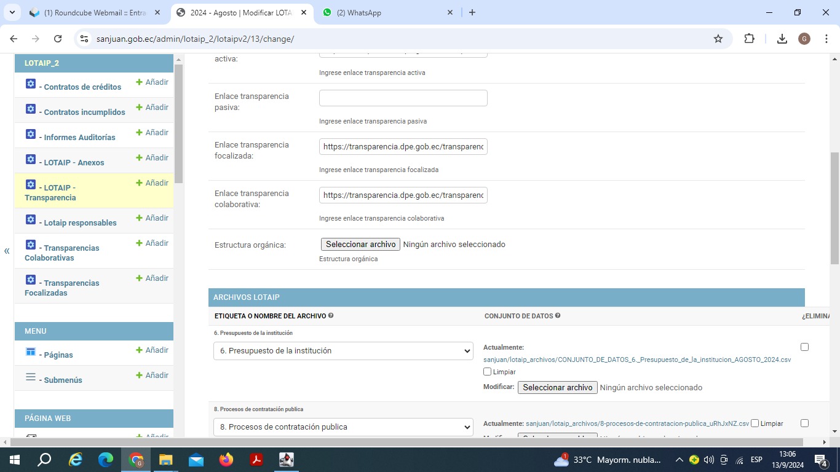Toggle the Limpiar checkbox for Presupuesto file
The image size is (840, 472).
pyautogui.click(x=488, y=372)
